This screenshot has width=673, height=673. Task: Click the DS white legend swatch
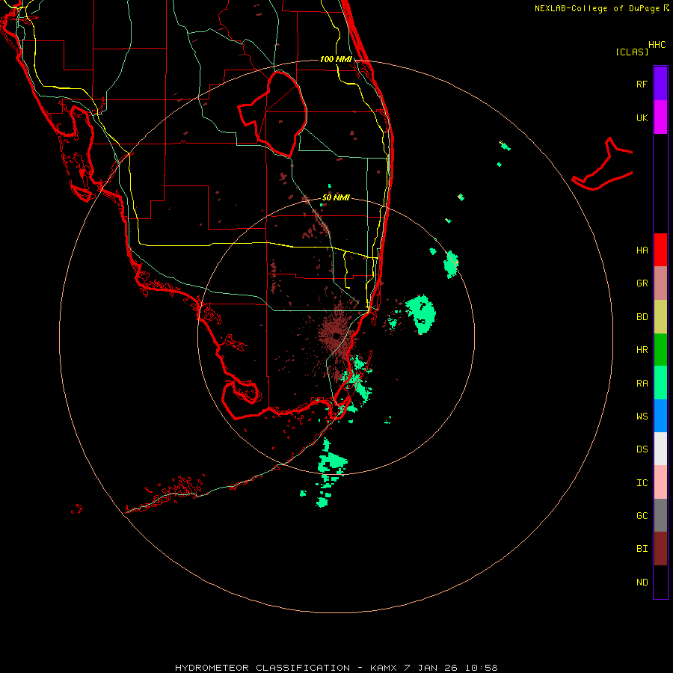(x=660, y=449)
